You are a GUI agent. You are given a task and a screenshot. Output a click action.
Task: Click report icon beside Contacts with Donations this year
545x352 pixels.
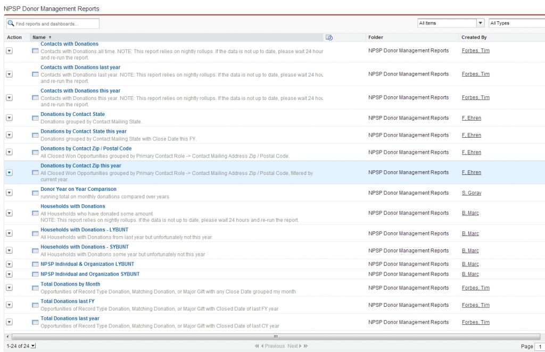pos(35,97)
